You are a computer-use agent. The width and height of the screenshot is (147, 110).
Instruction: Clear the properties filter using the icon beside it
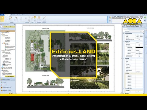coord(143,31)
